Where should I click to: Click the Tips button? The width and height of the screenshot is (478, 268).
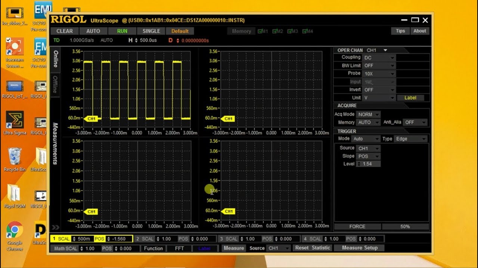pos(400,31)
